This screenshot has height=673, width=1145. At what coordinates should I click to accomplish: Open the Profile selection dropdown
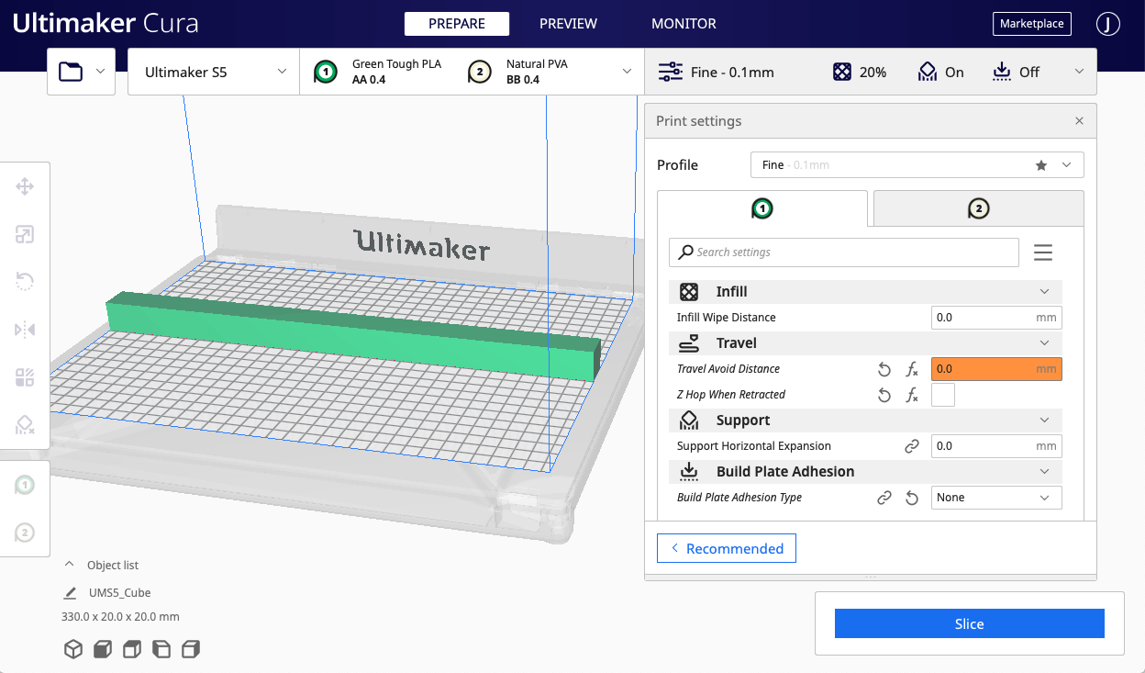(x=917, y=165)
